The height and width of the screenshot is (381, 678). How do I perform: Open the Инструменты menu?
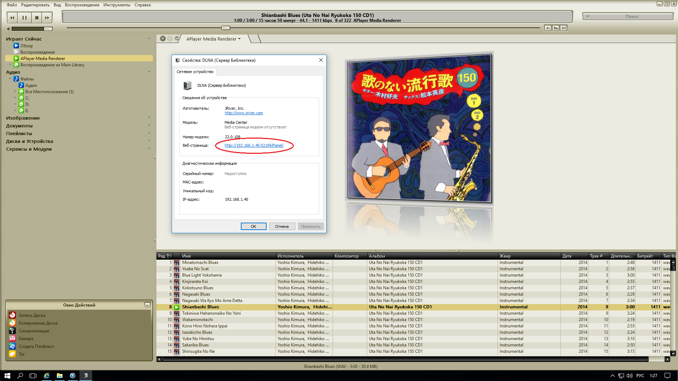point(117,5)
